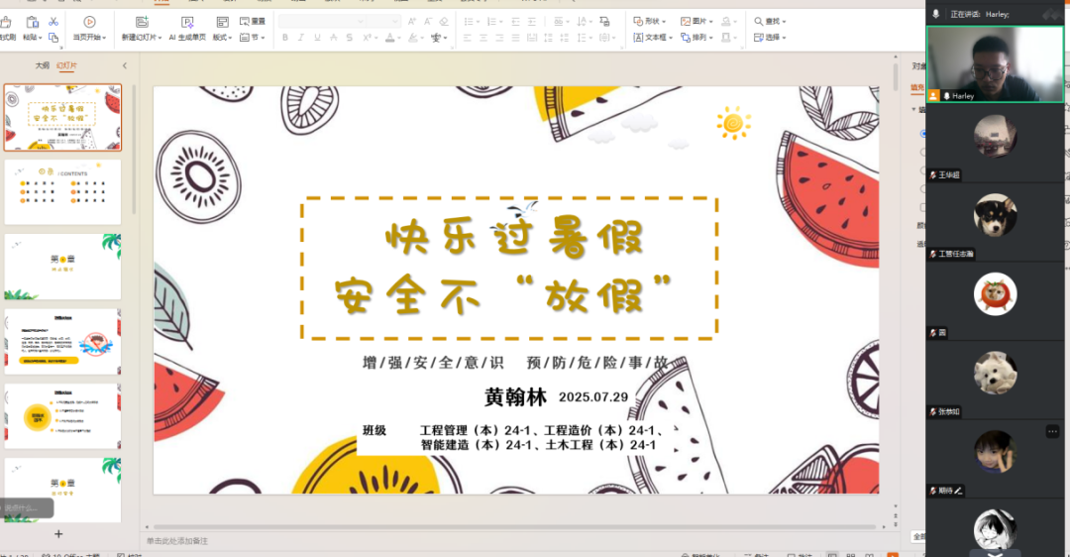The height and width of the screenshot is (557, 1070).
Task: Switch to the 大纲 outline tab
Action: 42,65
